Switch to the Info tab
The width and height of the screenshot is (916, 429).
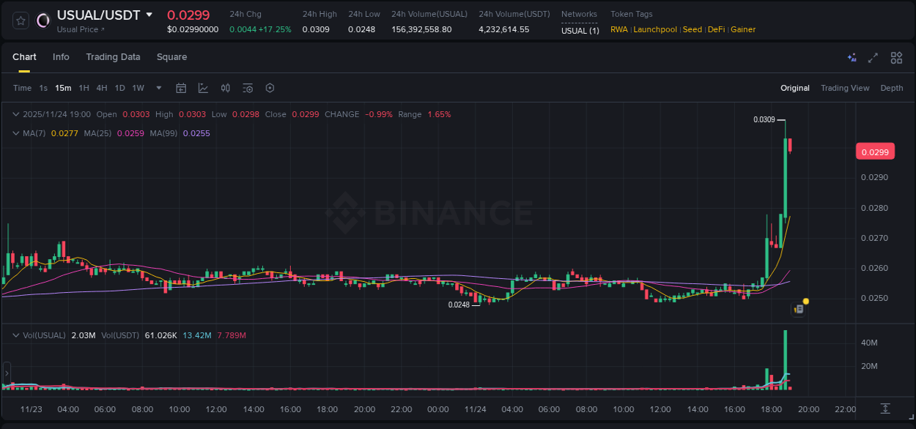pyautogui.click(x=61, y=56)
